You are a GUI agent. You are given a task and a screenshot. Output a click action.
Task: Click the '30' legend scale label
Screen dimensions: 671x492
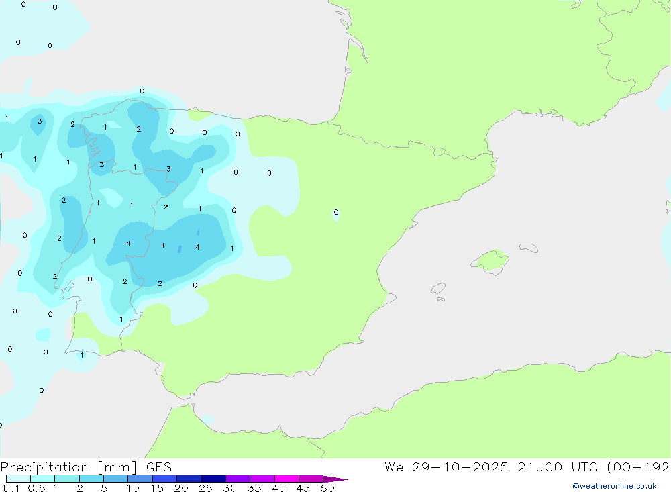point(229,488)
